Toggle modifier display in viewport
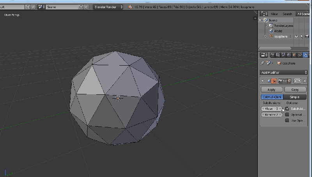This screenshot has width=312, height=177. point(285,81)
